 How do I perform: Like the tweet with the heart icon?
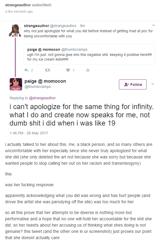tap(68, 70)
